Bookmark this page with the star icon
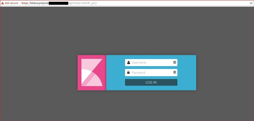This screenshot has height=121, width=254. pyautogui.click(x=251, y=3)
